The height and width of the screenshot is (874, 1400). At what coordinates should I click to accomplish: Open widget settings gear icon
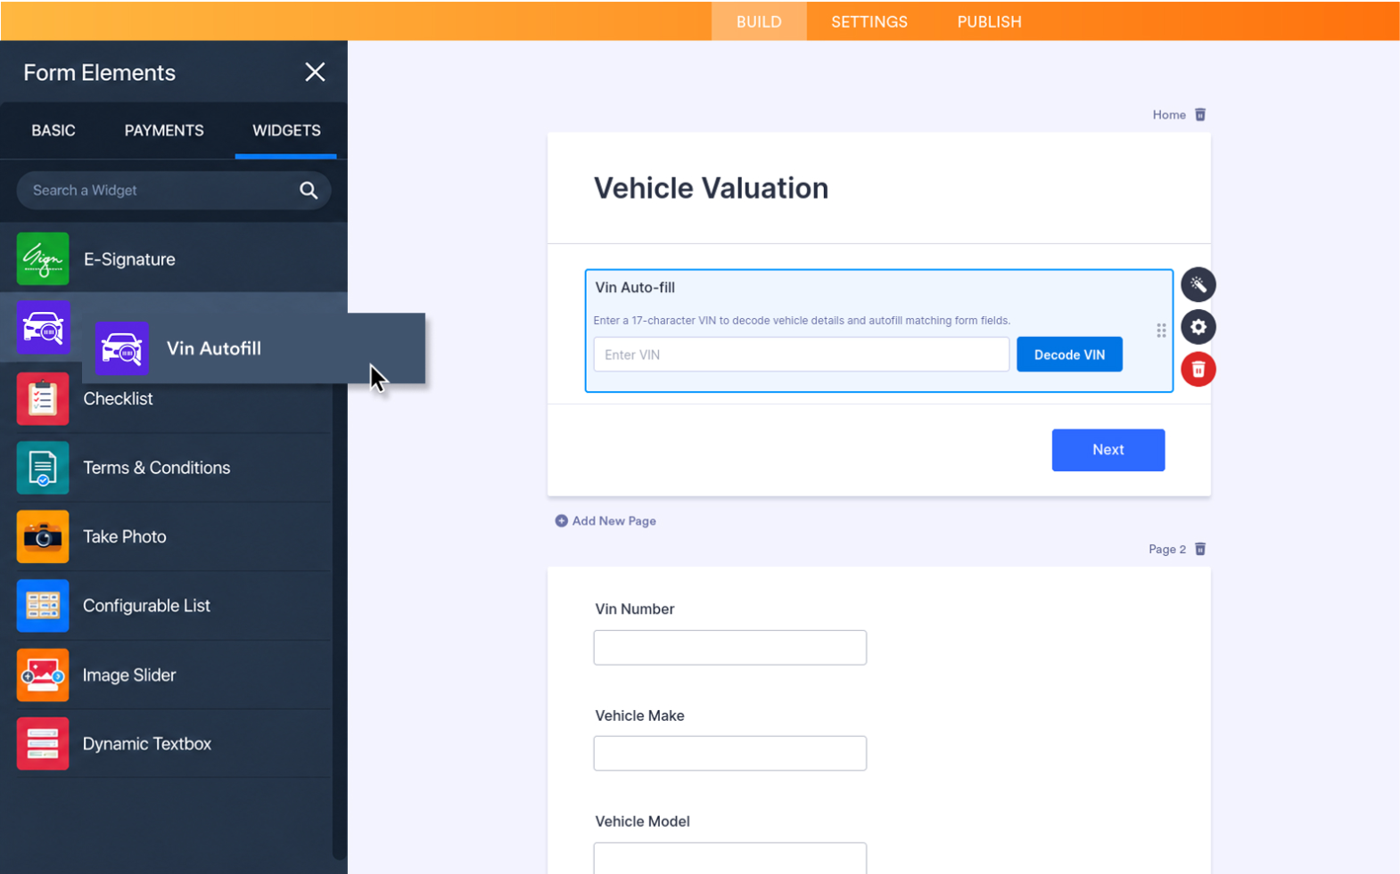point(1198,327)
